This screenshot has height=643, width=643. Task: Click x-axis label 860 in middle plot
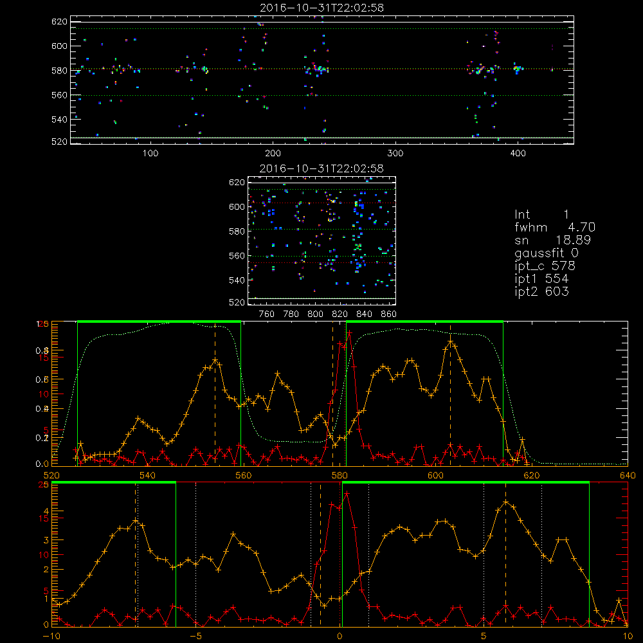tap(389, 314)
